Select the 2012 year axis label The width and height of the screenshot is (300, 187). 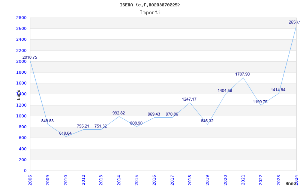pyautogui.click(x=83, y=180)
